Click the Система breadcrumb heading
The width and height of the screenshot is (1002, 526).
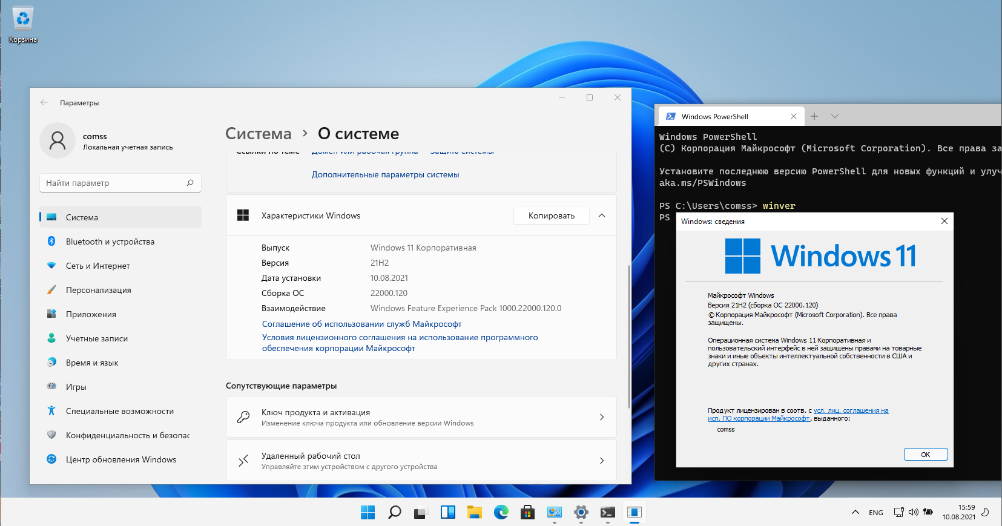pyautogui.click(x=259, y=134)
